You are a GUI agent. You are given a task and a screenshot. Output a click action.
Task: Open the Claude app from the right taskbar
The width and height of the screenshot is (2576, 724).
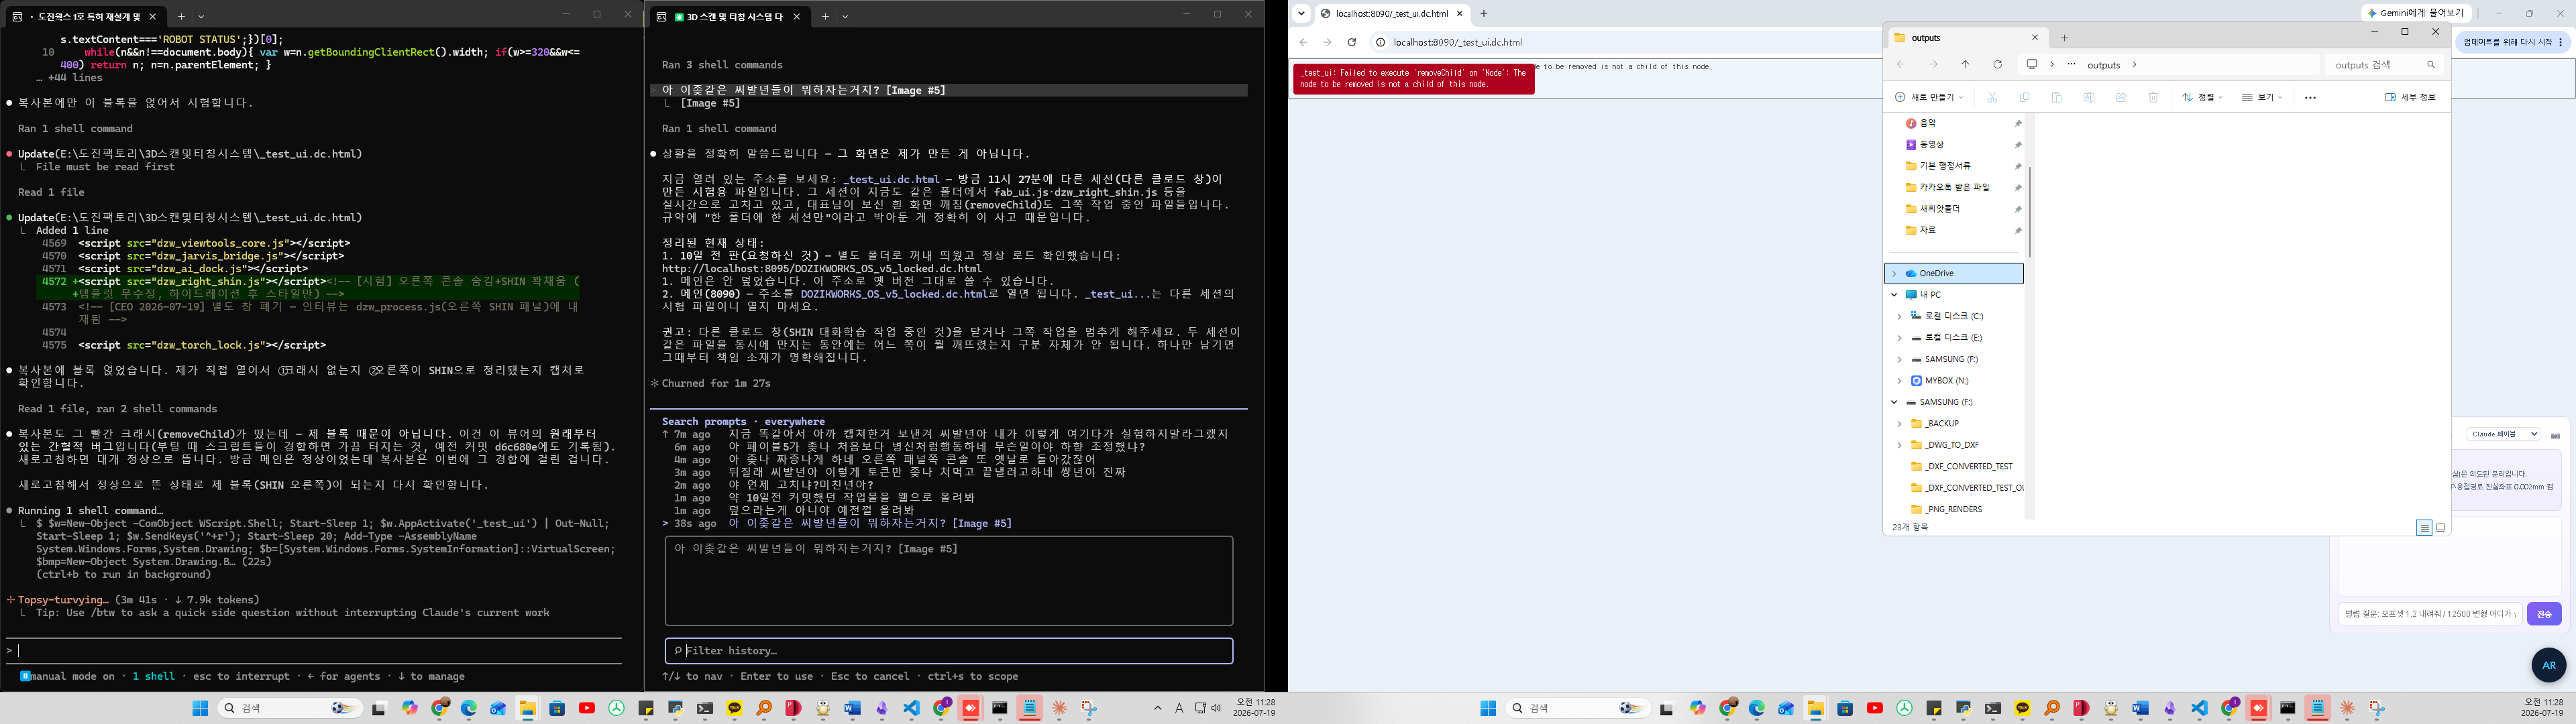pos(2347,708)
